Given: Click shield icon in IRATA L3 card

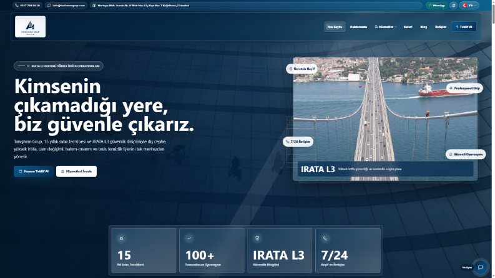Looking at the screenshot, I should [x=257, y=238].
